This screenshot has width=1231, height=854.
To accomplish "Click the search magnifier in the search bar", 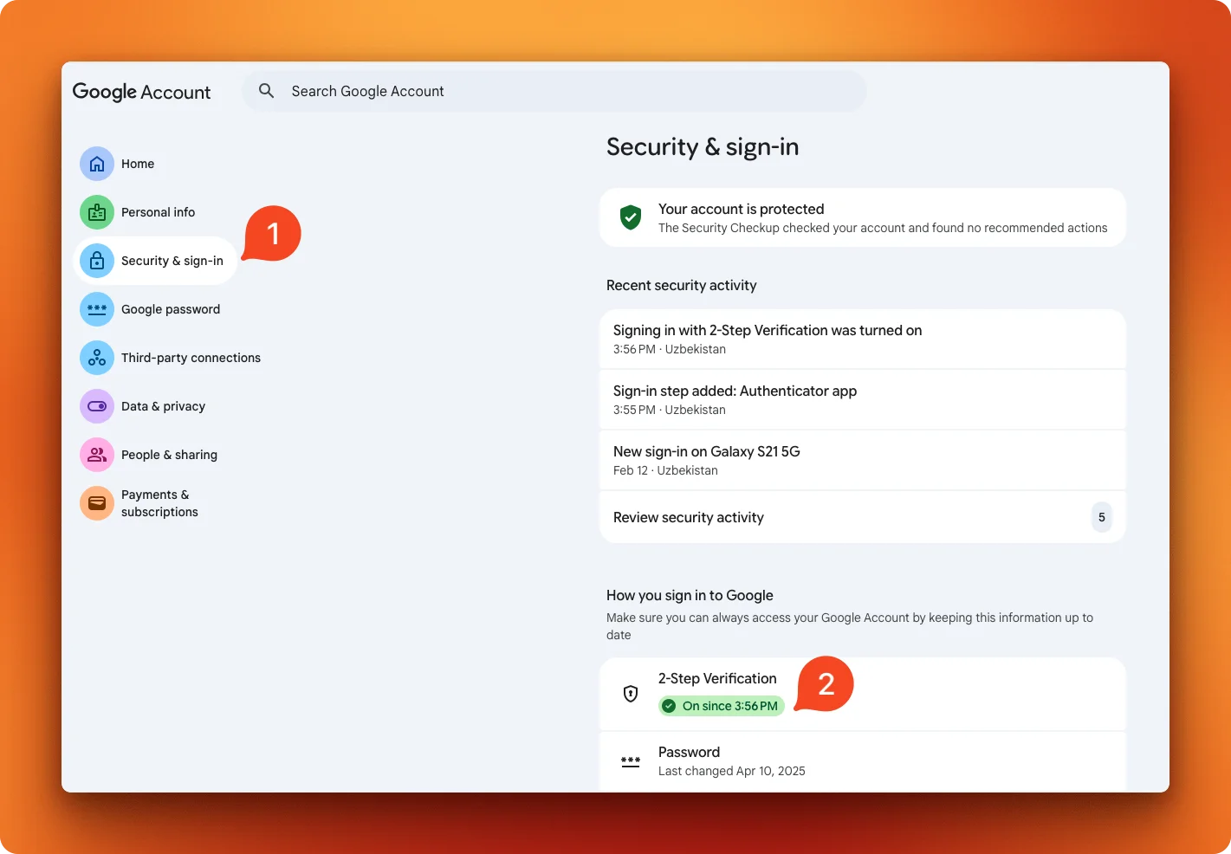I will point(266,90).
